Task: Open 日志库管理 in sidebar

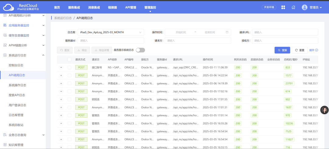Action: point(16,115)
